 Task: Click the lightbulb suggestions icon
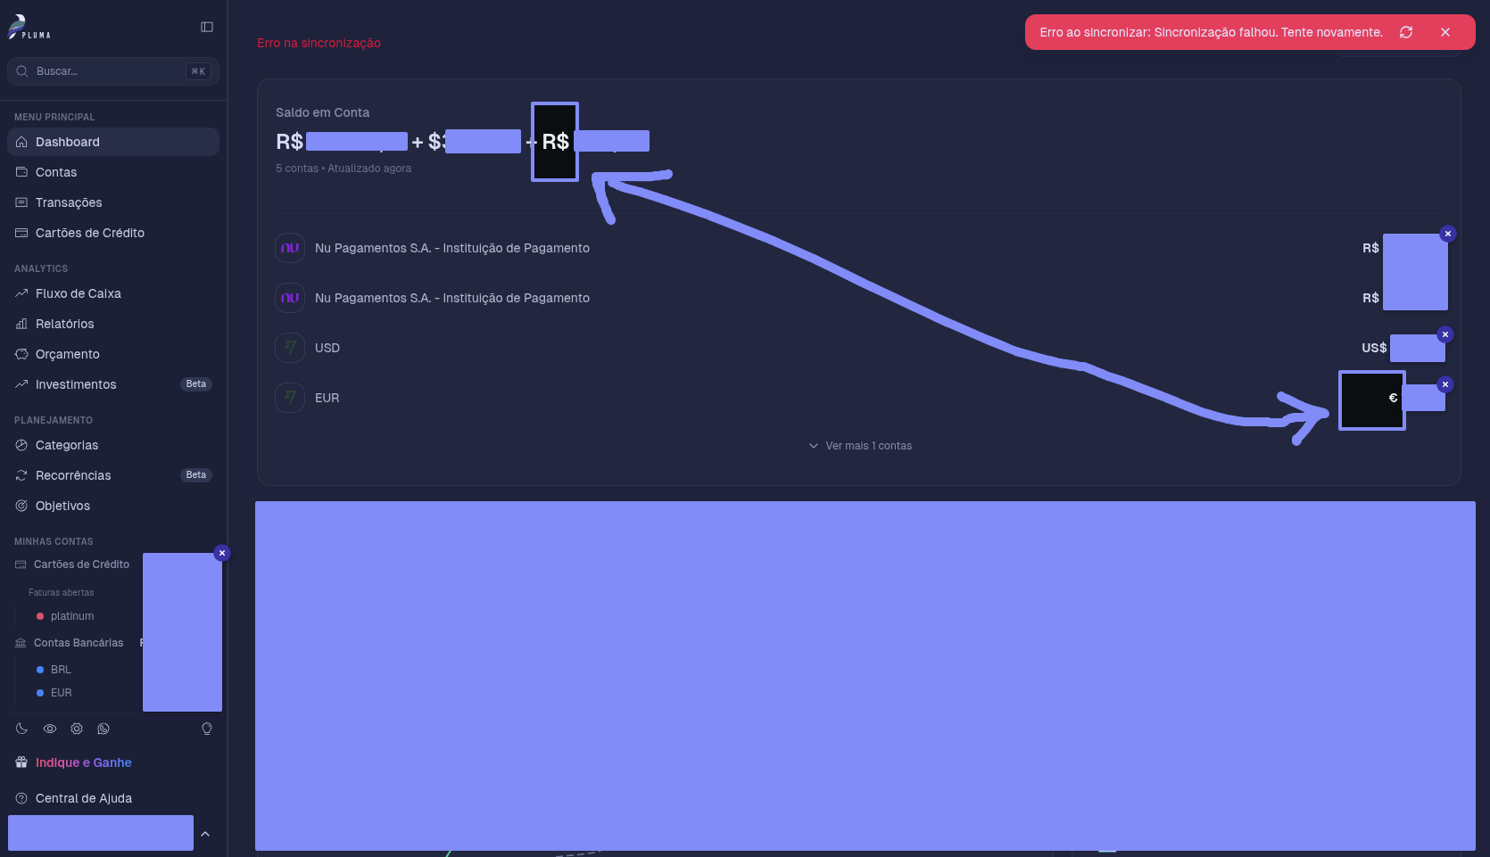(x=207, y=729)
